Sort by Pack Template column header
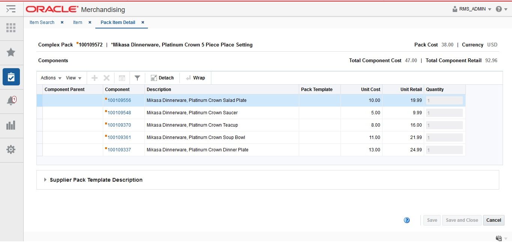The width and height of the screenshot is (512, 242). [320, 90]
